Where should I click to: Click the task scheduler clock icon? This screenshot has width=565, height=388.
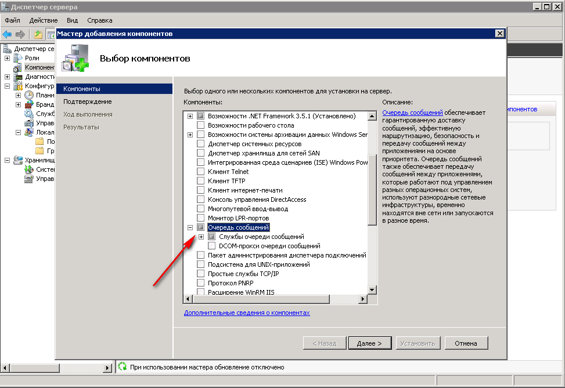click(29, 95)
